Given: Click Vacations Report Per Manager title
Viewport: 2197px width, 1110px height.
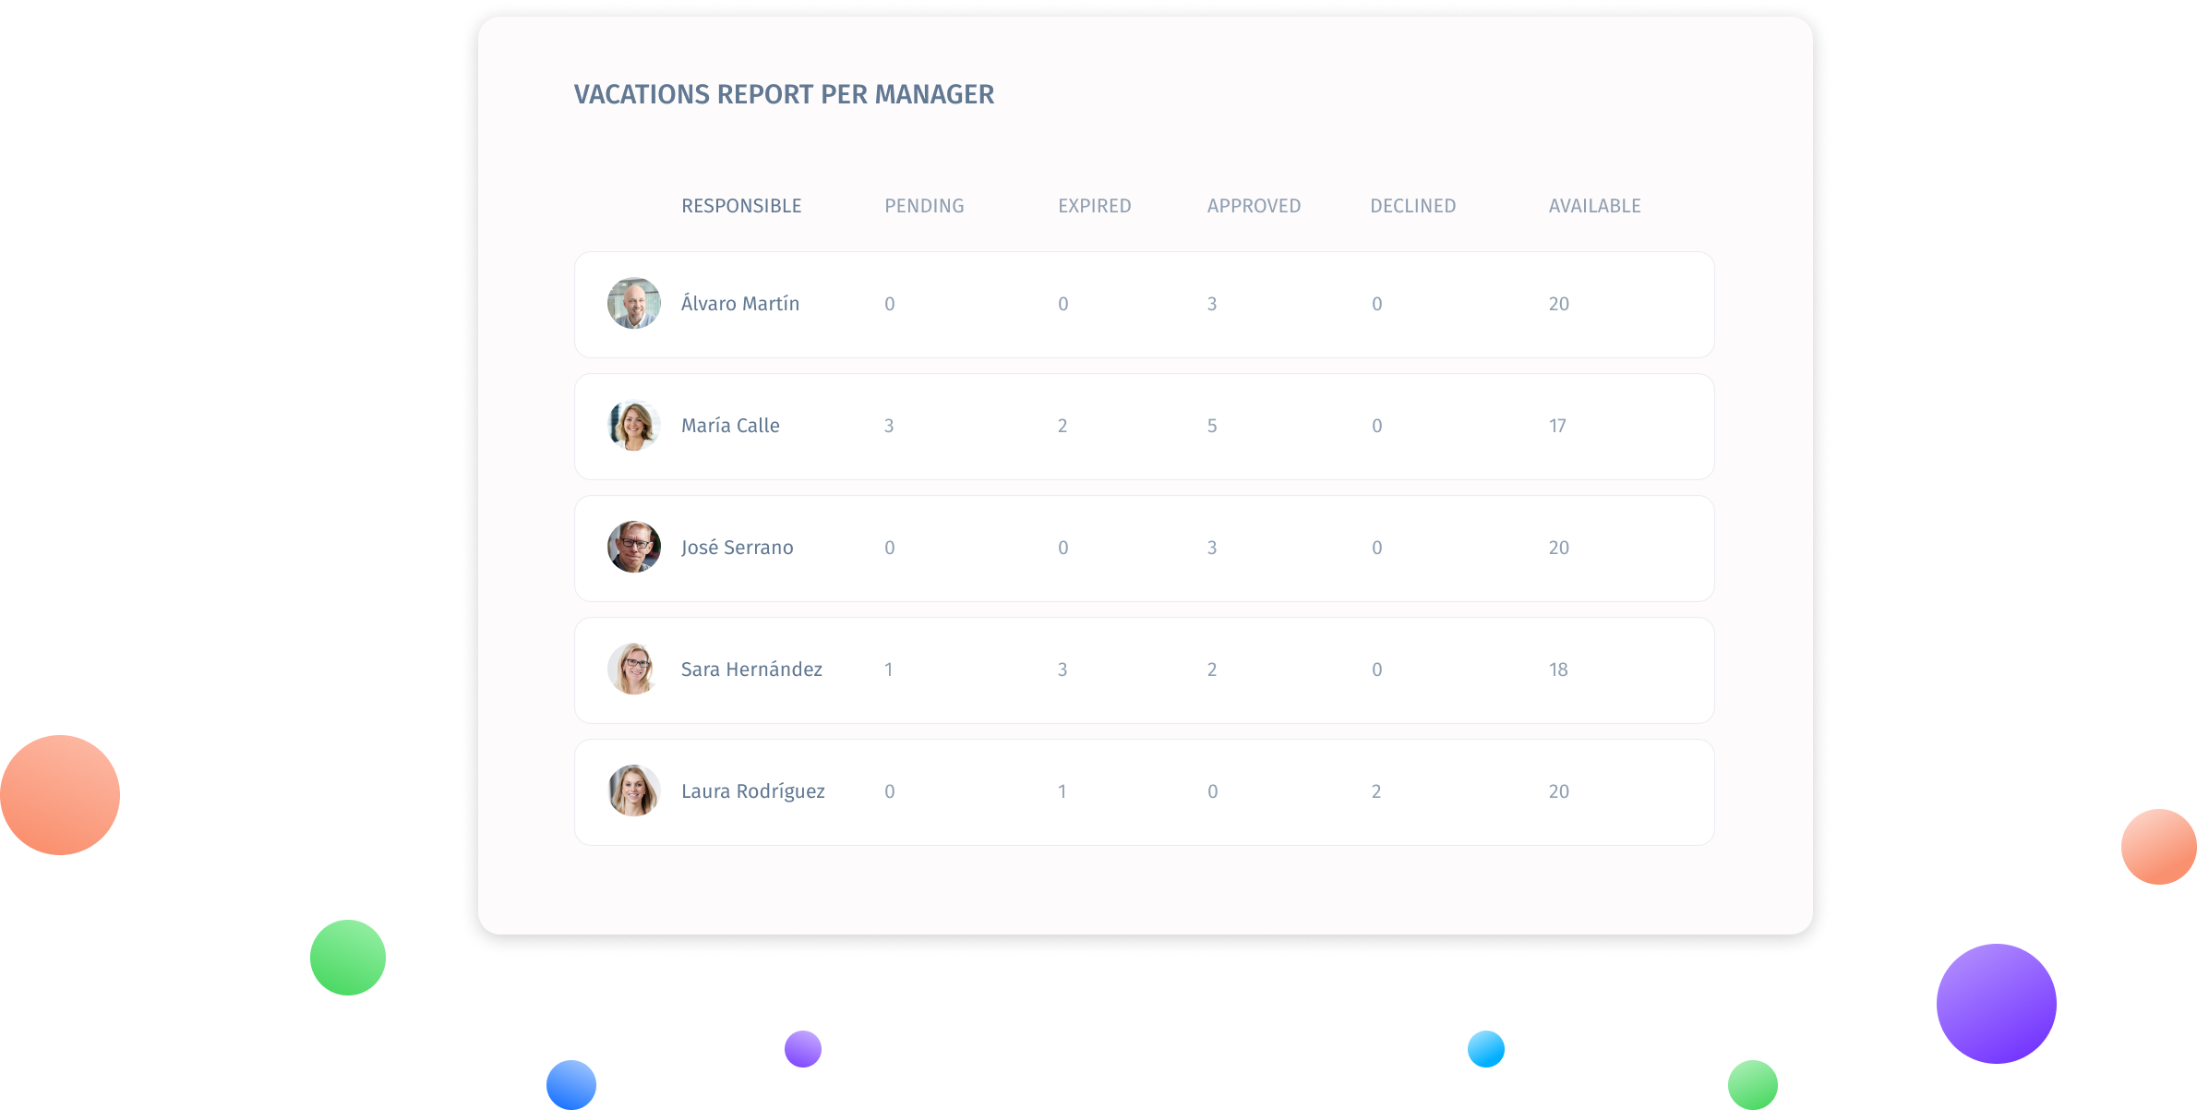Looking at the screenshot, I should [x=784, y=94].
